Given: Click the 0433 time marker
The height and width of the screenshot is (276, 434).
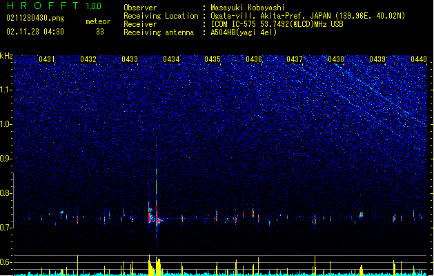Looking at the screenshot, I should tap(130, 59).
